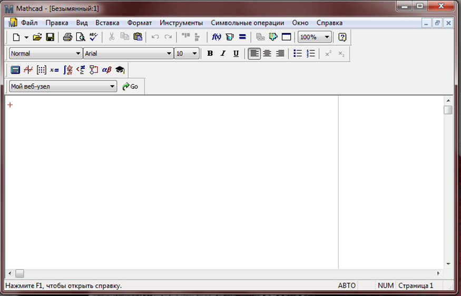Open the Вставка menu
This screenshot has height=296, width=461.
[x=107, y=23]
